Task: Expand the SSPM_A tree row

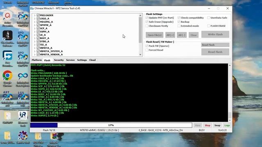Action: (34, 31)
